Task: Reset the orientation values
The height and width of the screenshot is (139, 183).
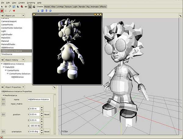Action: 47,132
